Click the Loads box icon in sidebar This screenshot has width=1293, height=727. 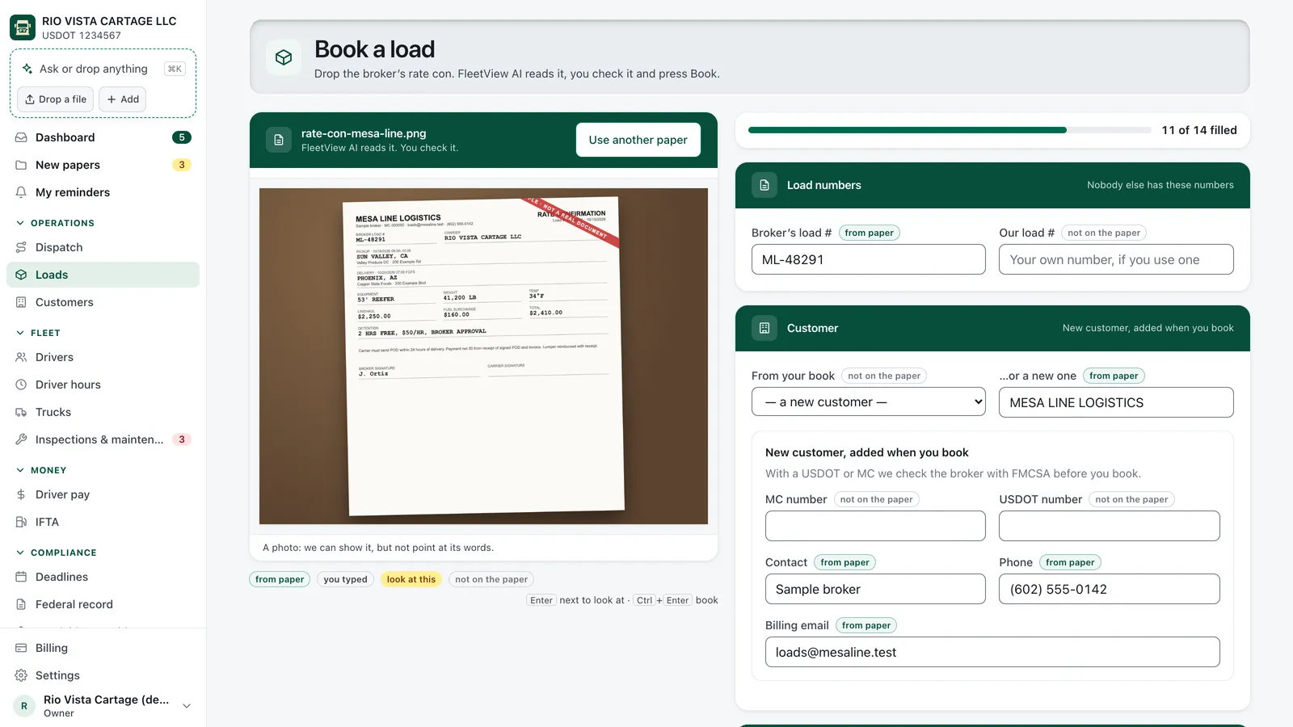coord(21,275)
